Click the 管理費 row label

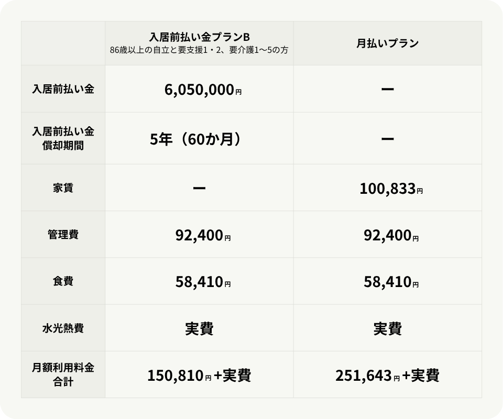[63, 235]
